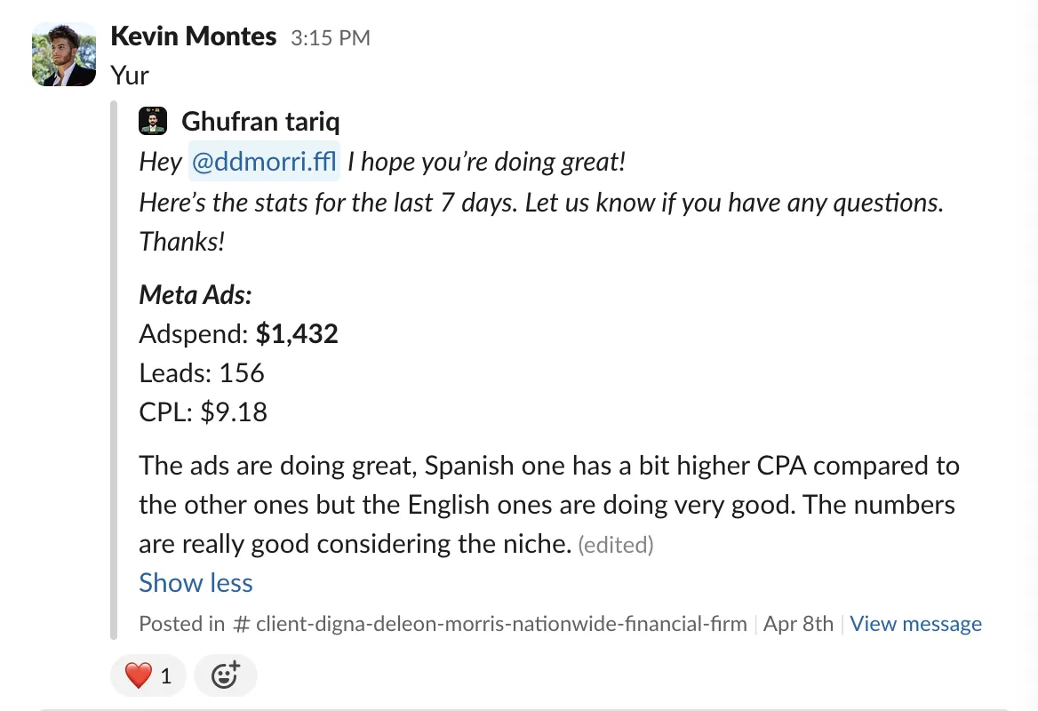This screenshot has width=1038, height=711.
Task: Open original post via View message
Action: tap(915, 624)
